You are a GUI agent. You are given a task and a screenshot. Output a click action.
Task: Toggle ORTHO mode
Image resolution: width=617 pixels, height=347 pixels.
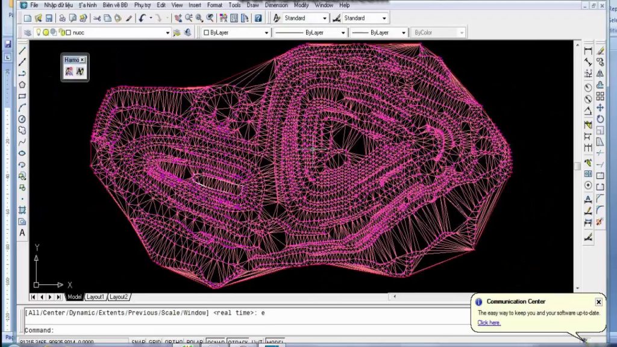point(174,342)
